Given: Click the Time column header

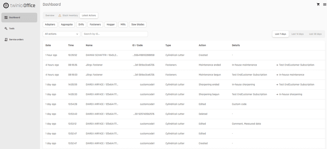Looking at the screenshot, I should coord(71,45).
